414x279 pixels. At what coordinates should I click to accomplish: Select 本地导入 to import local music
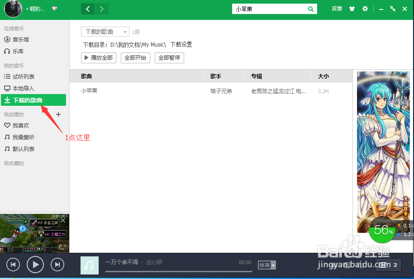21,88
